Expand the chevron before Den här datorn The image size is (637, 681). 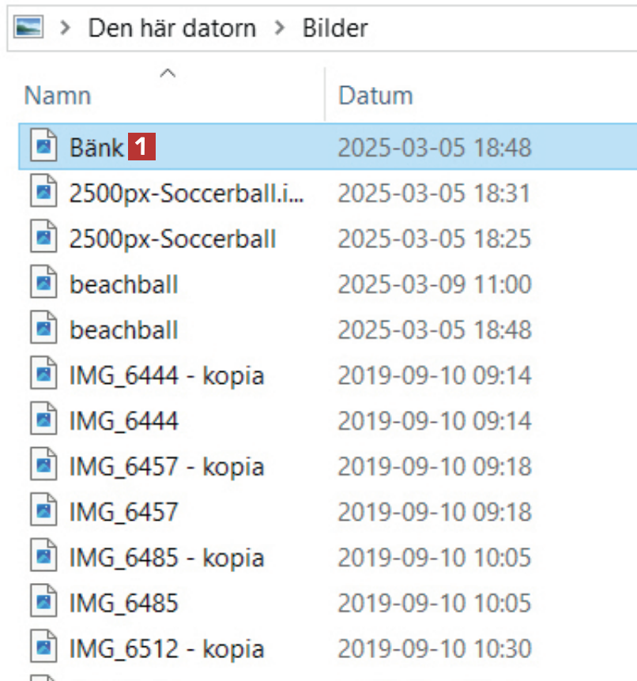(x=66, y=28)
